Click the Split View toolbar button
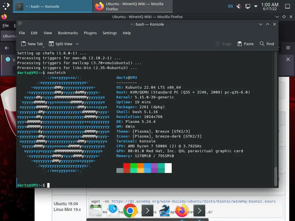This screenshot has height=221, width=295. click(x=60, y=44)
